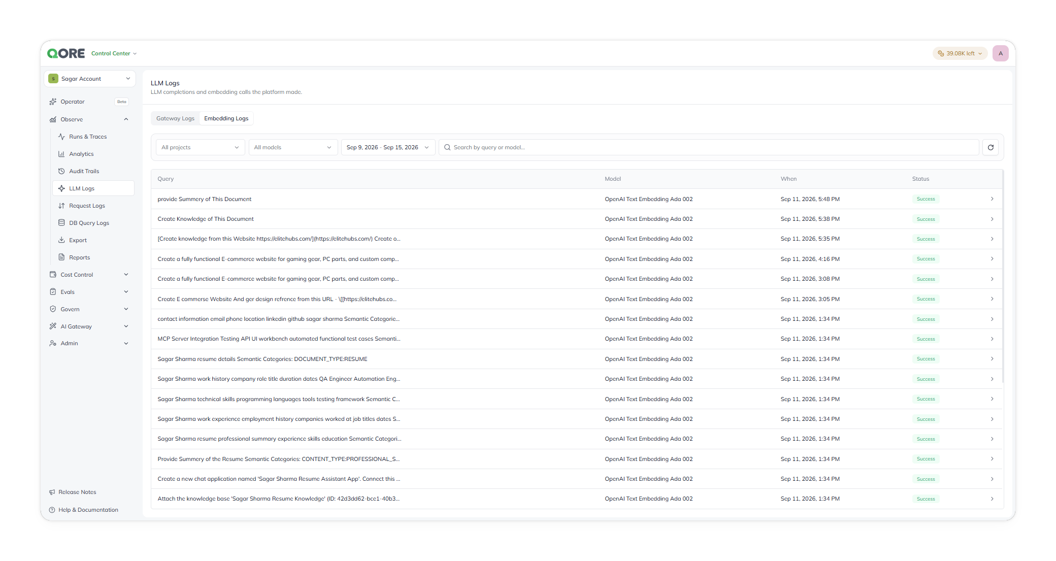Open 'MCP Server Integration Testing' log row
This screenshot has height=561, width=1056.
[x=577, y=339]
